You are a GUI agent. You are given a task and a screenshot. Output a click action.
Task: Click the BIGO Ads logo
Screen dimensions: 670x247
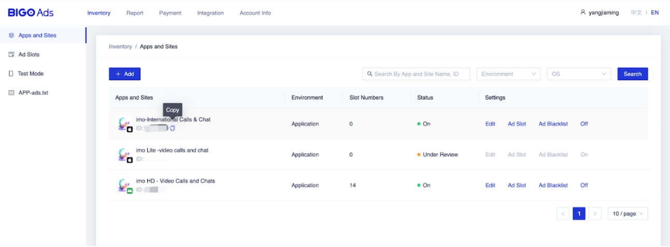(31, 12)
